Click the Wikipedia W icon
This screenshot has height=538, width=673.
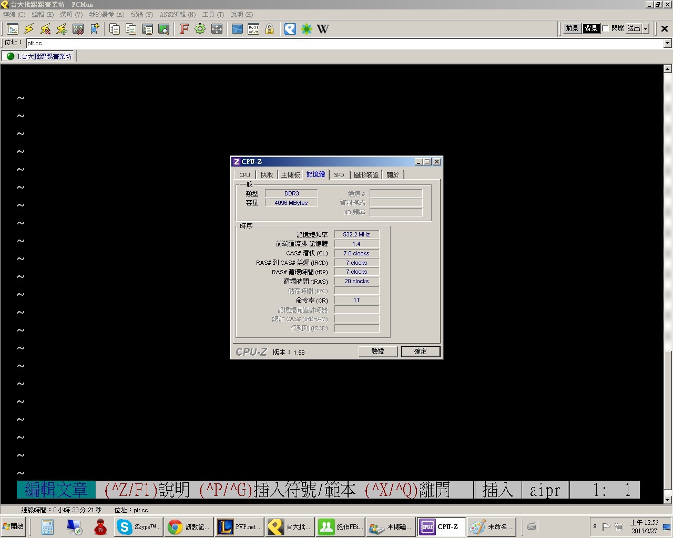pyautogui.click(x=323, y=29)
